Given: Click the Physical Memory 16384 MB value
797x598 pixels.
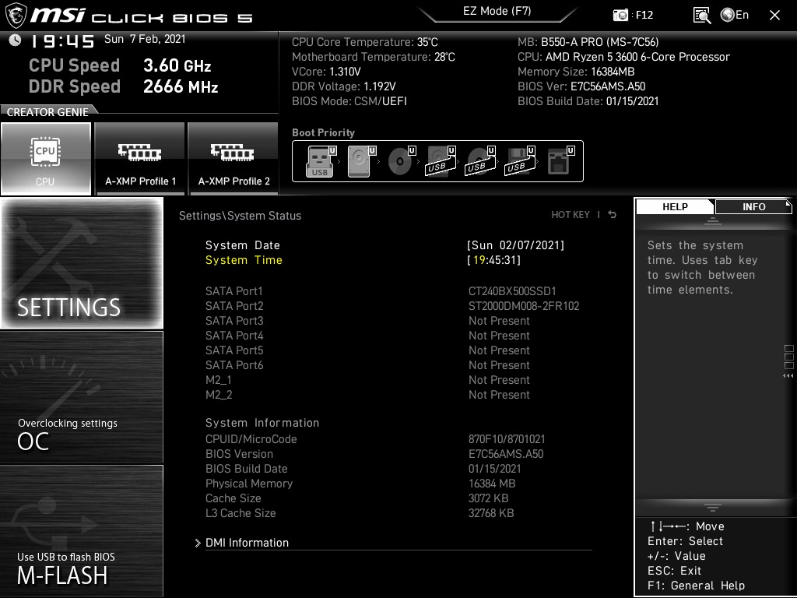Looking at the screenshot, I should click(x=492, y=483).
